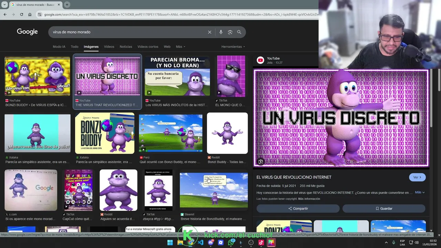Select the Imágenes tab

coord(91,46)
